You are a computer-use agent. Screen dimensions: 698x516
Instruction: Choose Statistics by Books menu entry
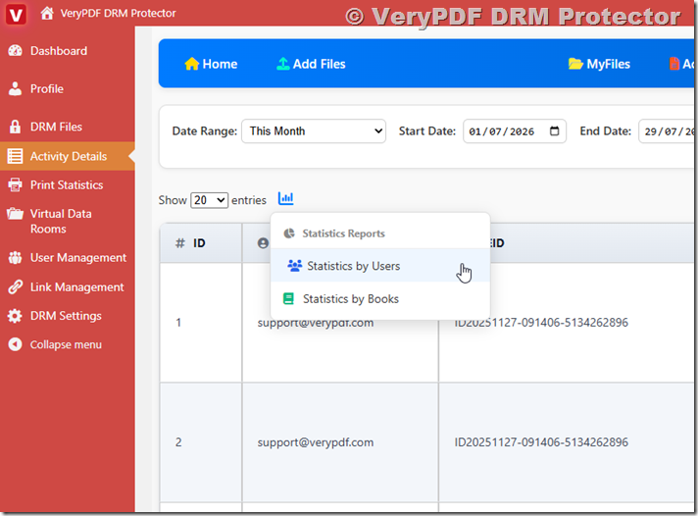tap(380, 298)
